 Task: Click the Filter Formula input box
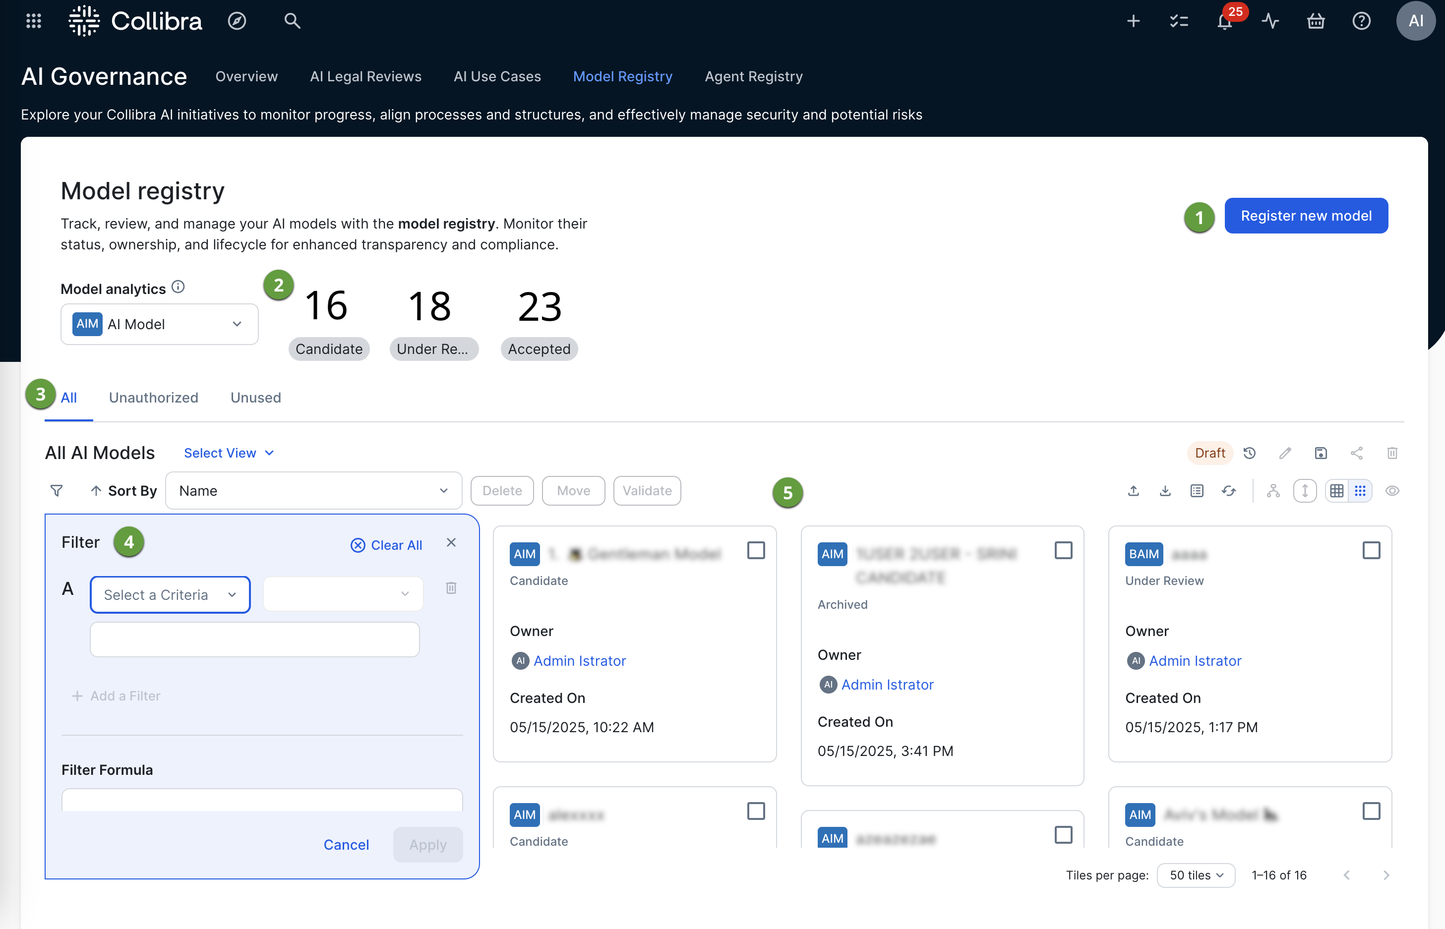[x=262, y=800]
